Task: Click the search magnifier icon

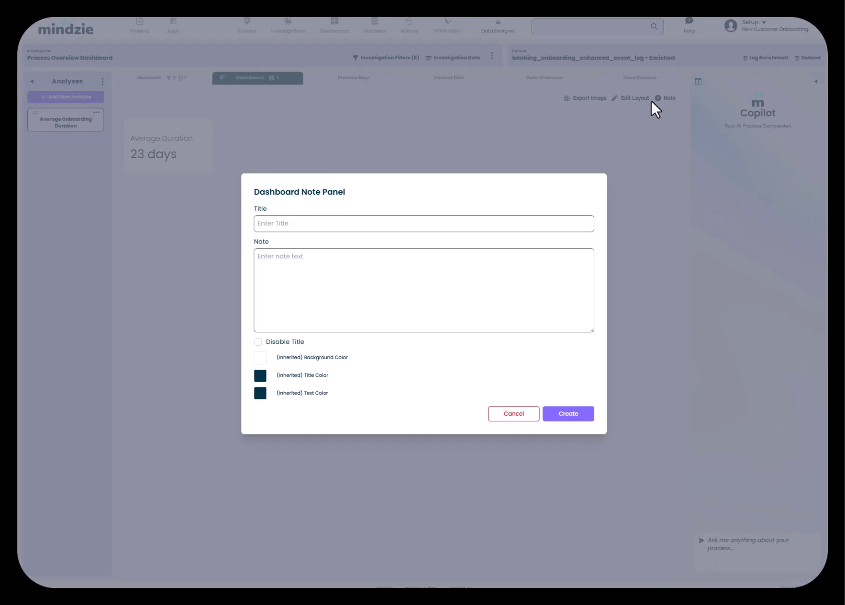Action: coord(654,26)
